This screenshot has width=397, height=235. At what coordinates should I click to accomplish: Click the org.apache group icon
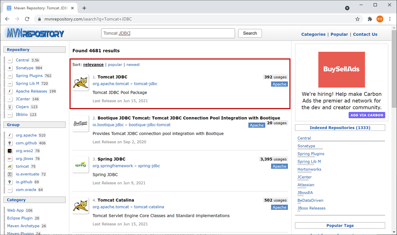click(10, 135)
